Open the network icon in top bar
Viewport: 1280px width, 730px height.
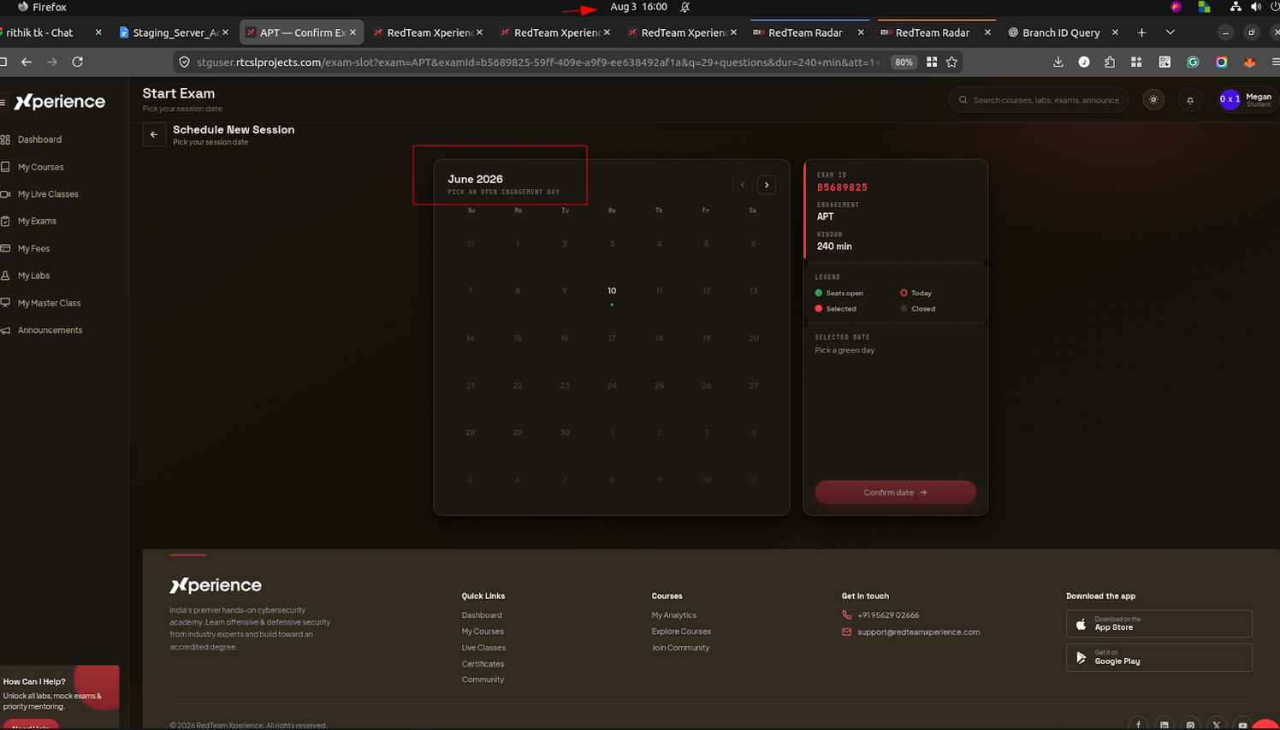[x=1236, y=7]
